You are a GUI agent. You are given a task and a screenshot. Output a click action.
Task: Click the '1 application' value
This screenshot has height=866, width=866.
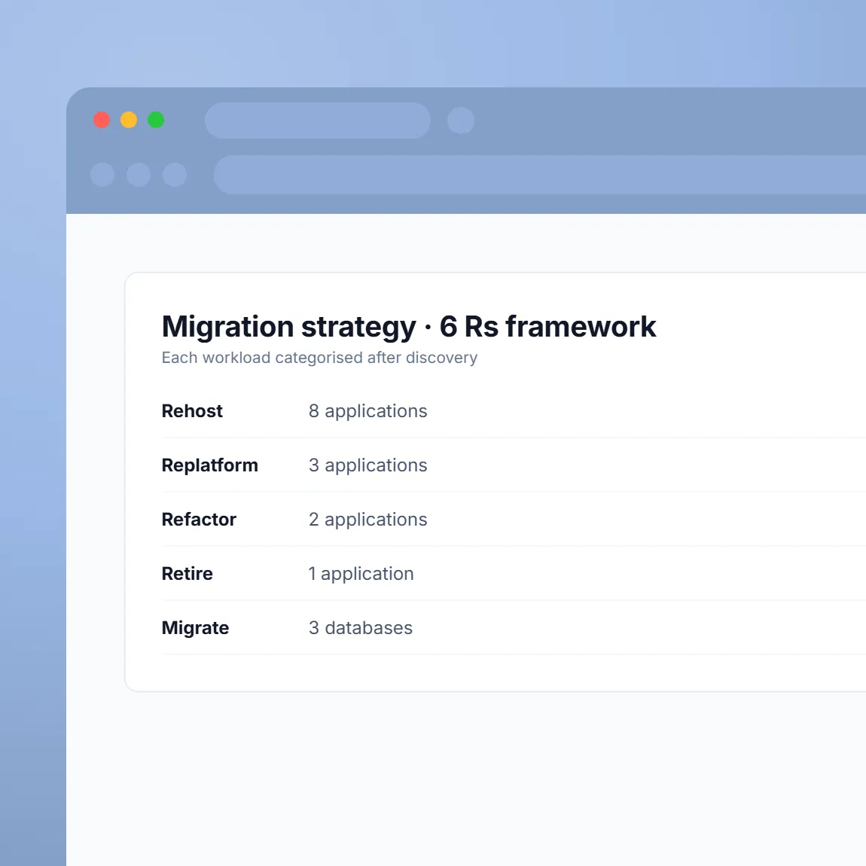[361, 574]
